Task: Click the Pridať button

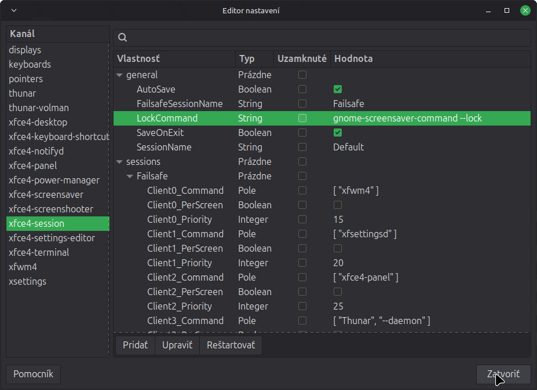Action: coord(135,345)
